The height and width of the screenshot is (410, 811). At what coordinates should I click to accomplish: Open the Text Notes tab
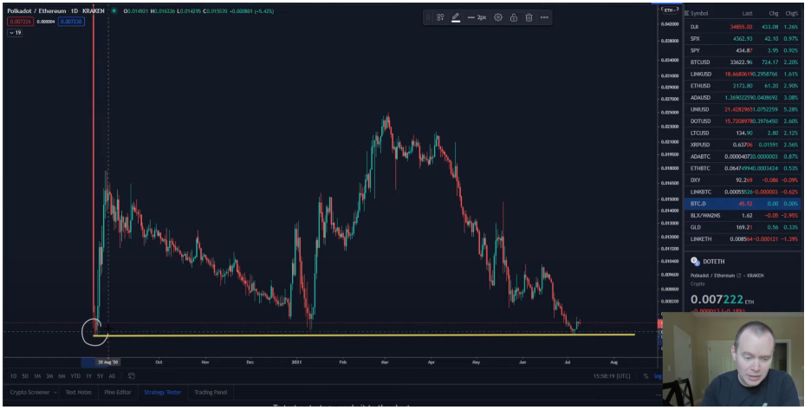pyautogui.click(x=78, y=393)
